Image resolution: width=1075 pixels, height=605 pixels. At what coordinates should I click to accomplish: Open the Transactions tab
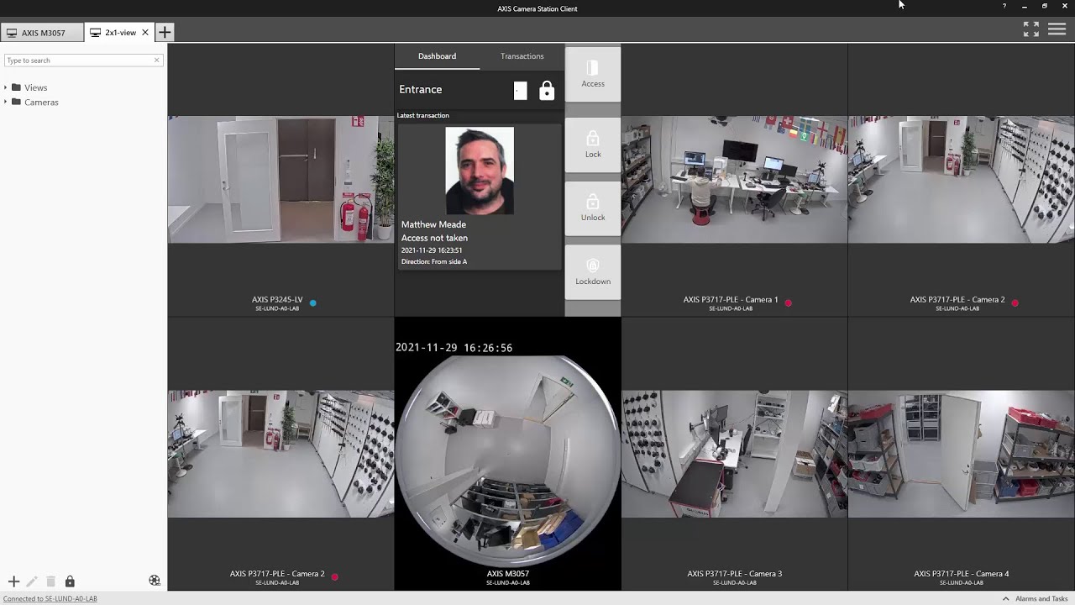coord(522,56)
